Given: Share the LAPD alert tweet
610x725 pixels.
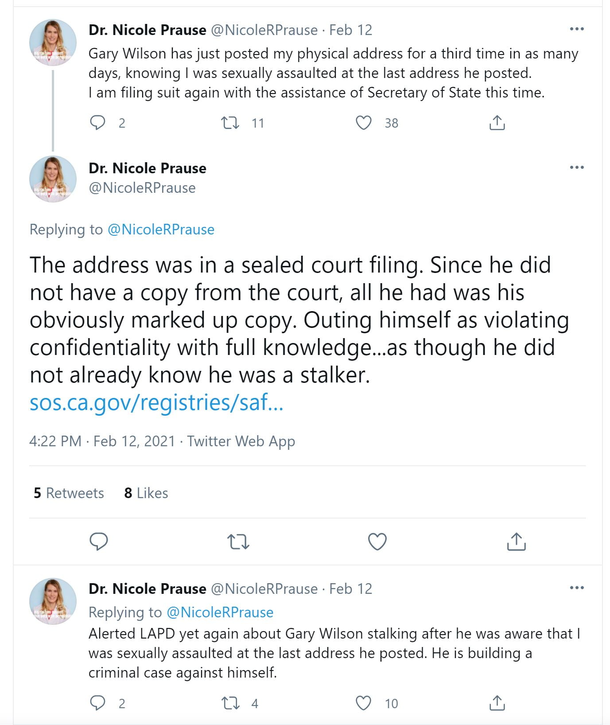Looking at the screenshot, I should pos(497,702).
